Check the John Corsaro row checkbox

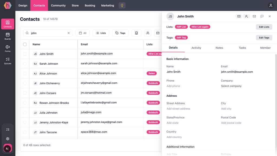[x=25, y=93]
